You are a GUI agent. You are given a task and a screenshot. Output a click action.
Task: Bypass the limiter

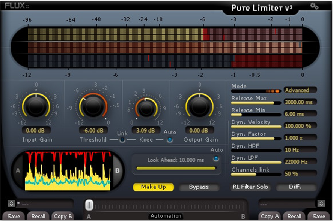[x=199, y=187]
